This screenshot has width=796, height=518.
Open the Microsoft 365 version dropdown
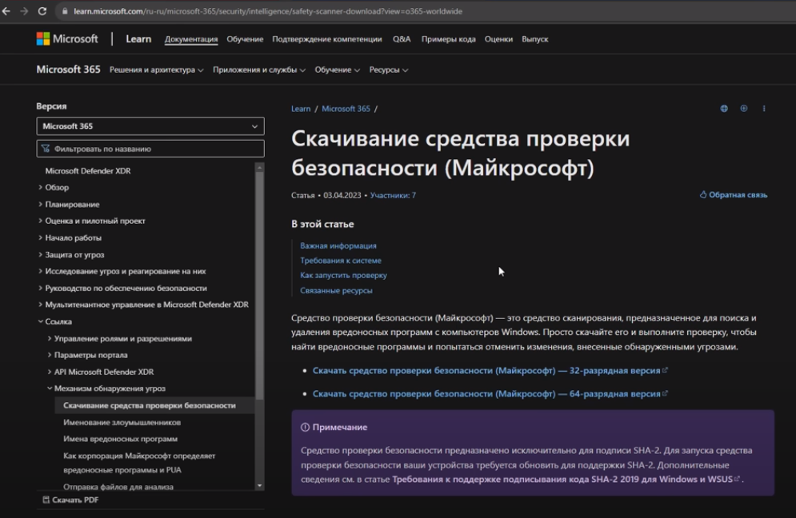click(150, 126)
